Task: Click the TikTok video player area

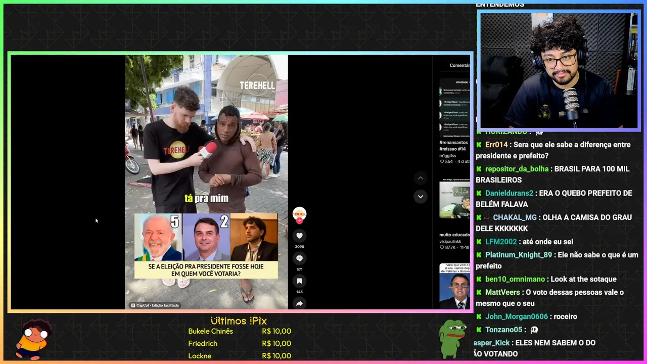Action: tap(206, 182)
